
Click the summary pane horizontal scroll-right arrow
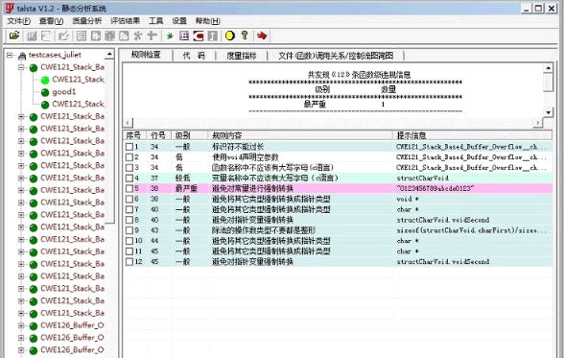(x=538, y=122)
